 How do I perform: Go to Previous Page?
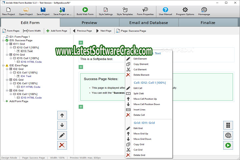82,31
